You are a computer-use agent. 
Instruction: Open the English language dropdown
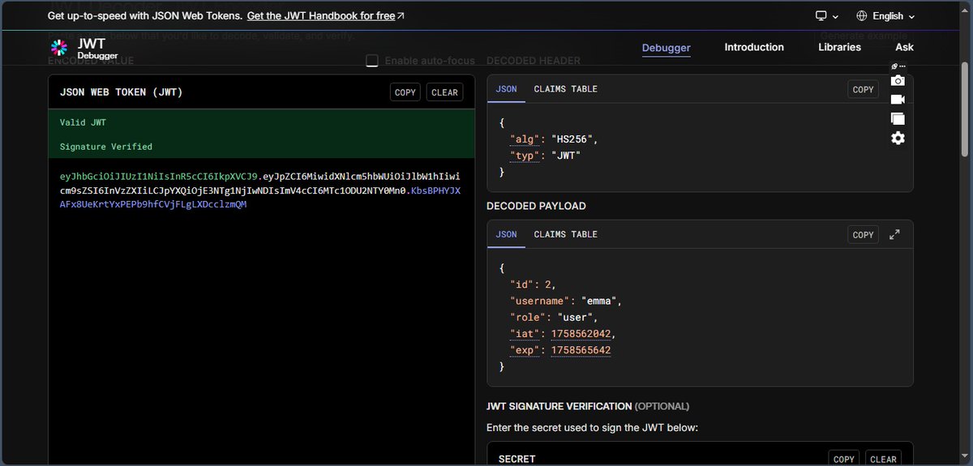tap(885, 16)
